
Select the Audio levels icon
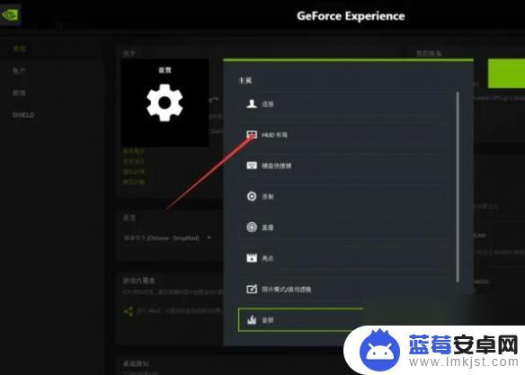252,320
